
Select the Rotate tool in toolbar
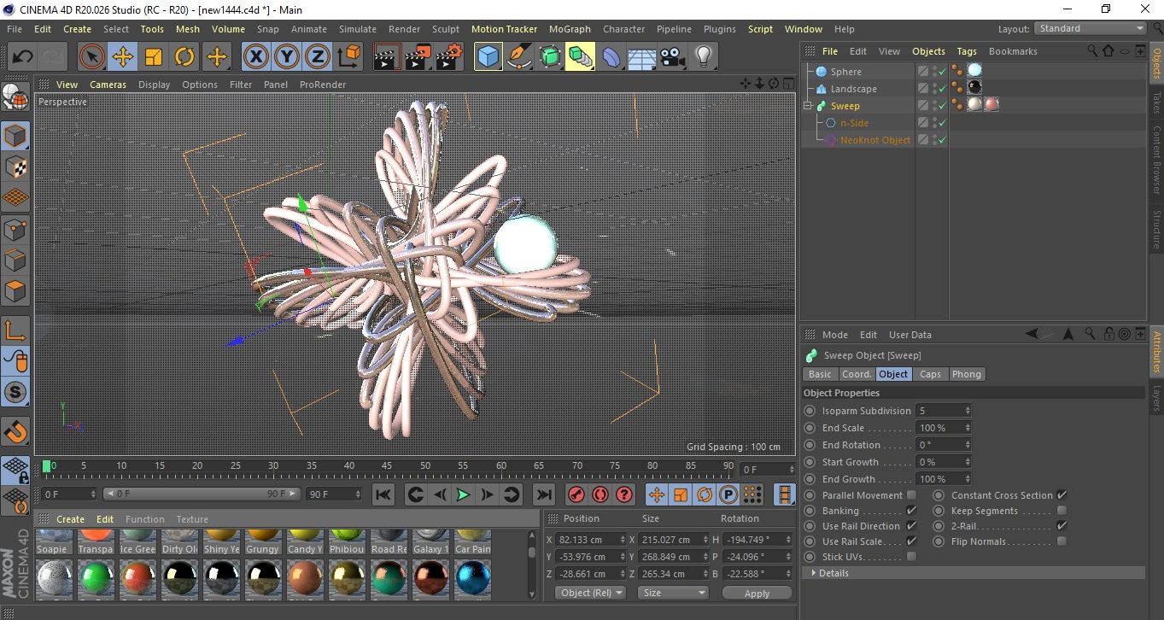(184, 57)
